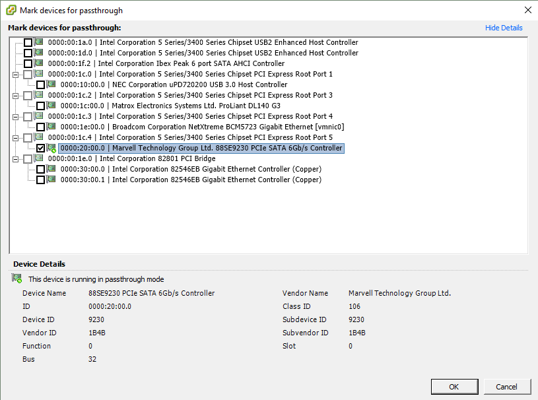This screenshot has height=400, width=538.
Task: Select the 0000:30:00.1 Gigabit Ethernet Controller row
Action: [191, 180]
